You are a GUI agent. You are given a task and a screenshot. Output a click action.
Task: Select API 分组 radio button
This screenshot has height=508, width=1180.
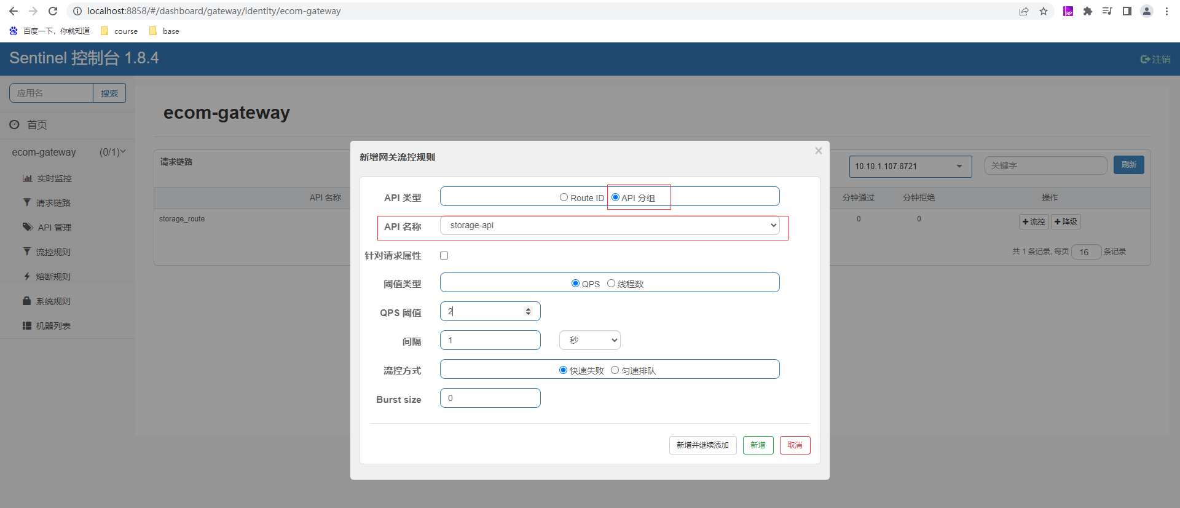tap(615, 197)
